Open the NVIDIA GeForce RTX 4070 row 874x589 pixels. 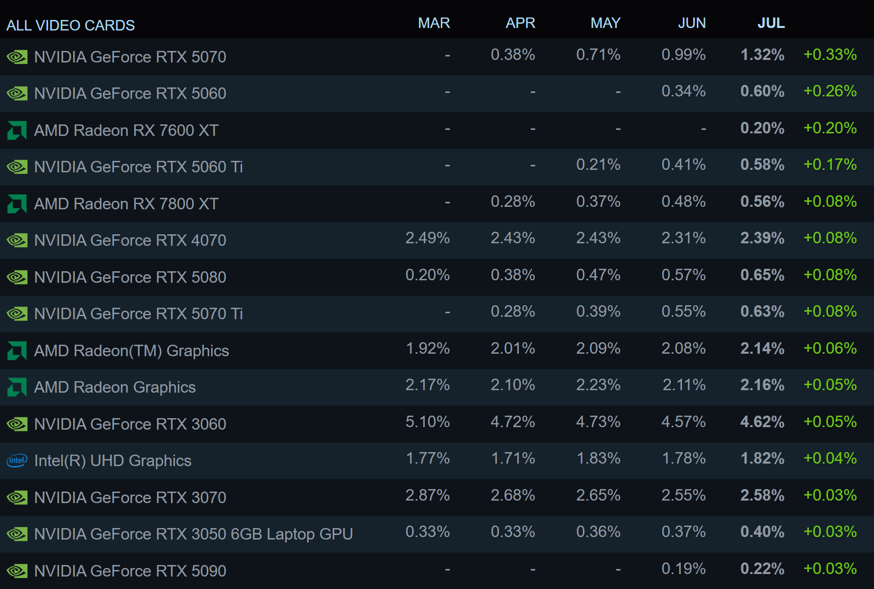click(x=130, y=240)
